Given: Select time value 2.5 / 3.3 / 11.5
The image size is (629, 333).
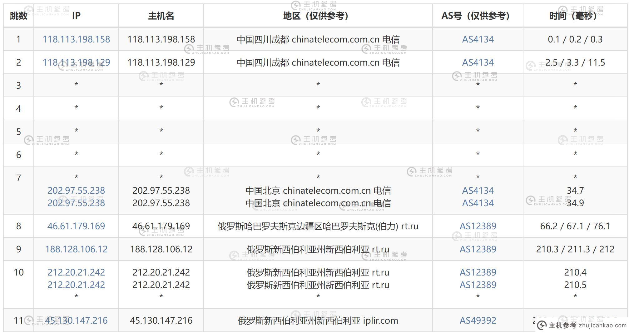Looking at the screenshot, I should pos(575,62).
